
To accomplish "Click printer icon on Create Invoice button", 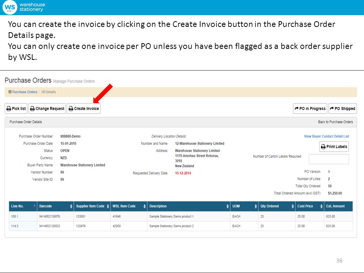I will point(71,109).
